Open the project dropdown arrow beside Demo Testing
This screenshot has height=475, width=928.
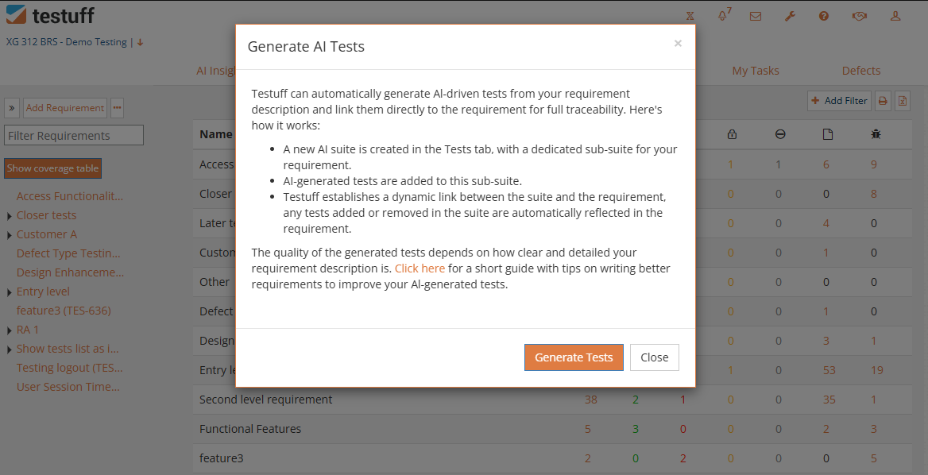coord(141,42)
